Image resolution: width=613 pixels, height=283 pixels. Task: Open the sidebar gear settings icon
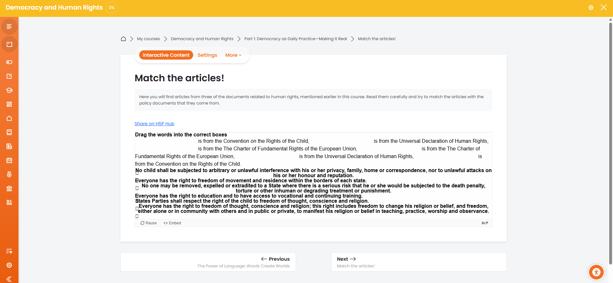coord(9,265)
